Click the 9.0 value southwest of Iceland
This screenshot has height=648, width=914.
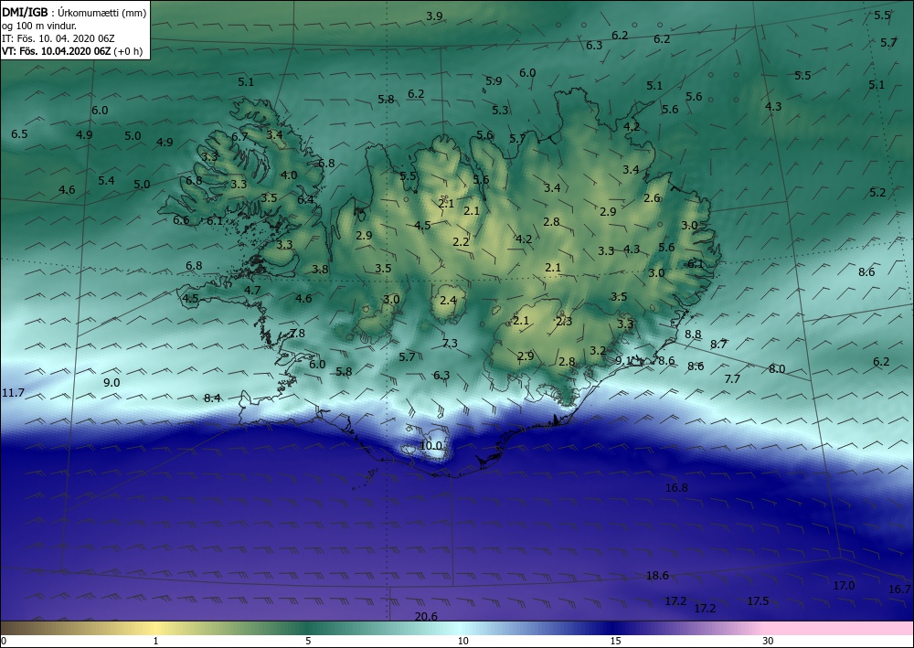tap(112, 383)
